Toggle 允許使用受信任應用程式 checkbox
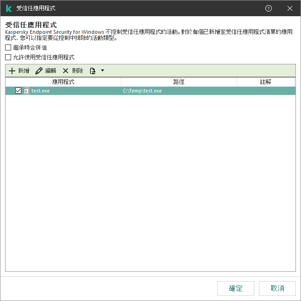 8,57
